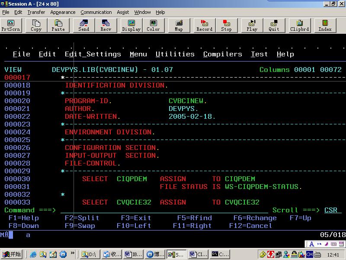Open the Transfer menu

coord(36,12)
